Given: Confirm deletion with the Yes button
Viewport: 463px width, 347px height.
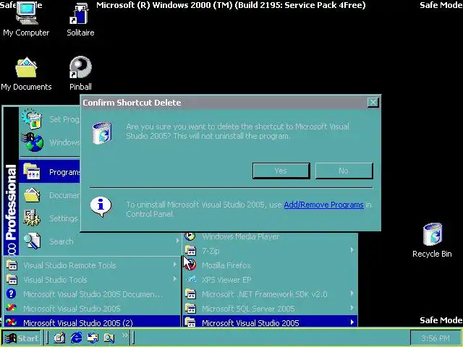Looking at the screenshot, I should coord(281,171).
